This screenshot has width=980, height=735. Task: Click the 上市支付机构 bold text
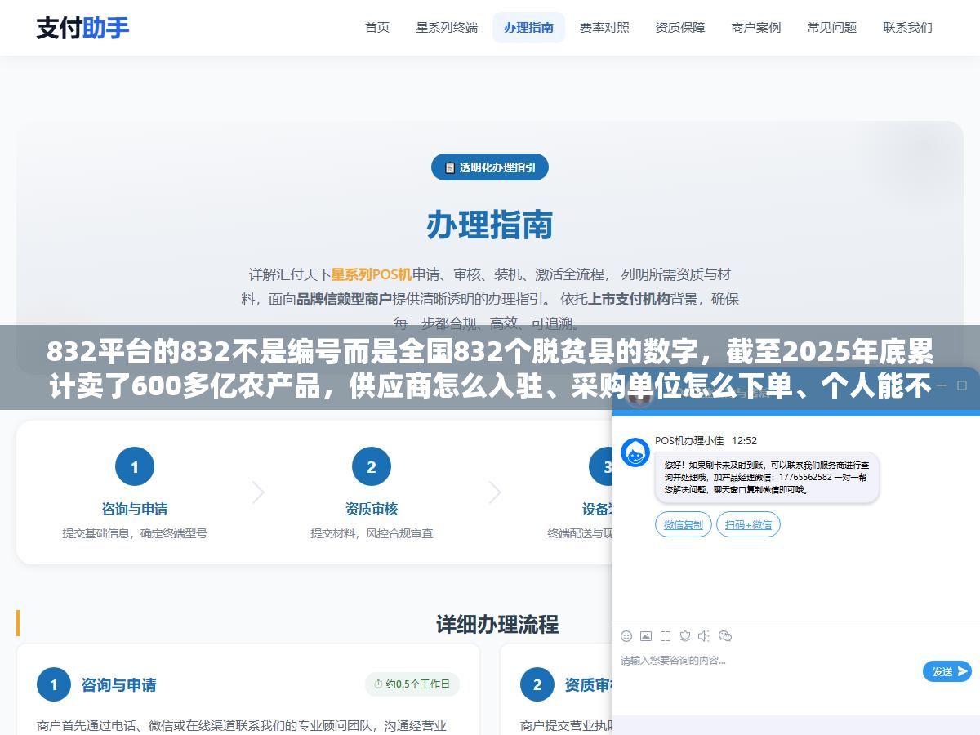630,299
